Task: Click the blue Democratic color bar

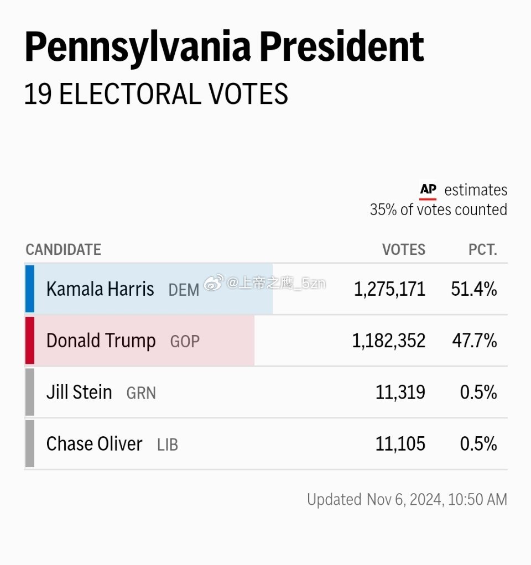Action: pyautogui.click(x=30, y=289)
